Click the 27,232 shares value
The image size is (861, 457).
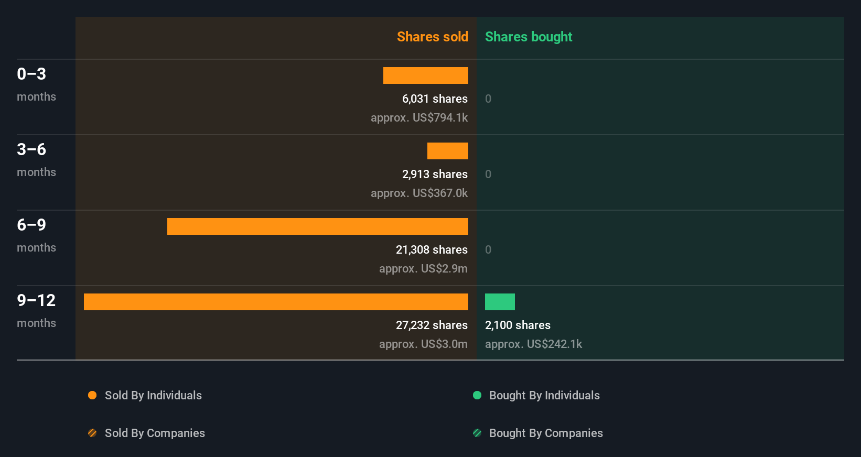432,325
